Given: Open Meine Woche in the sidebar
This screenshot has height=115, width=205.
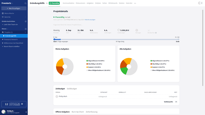Looking at the screenshot, I should pyautogui.click(x=9, y=13).
